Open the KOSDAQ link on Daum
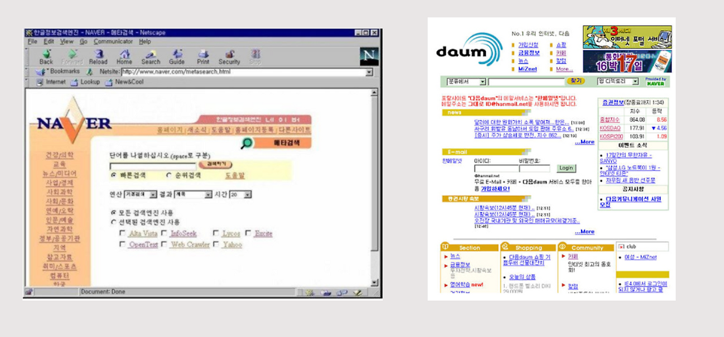This screenshot has width=724, height=337. point(610,128)
